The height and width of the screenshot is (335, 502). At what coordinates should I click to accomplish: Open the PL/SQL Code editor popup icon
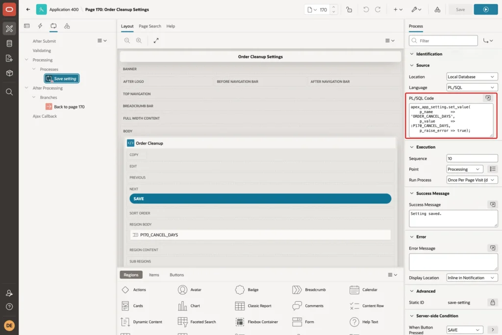pyautogui.click(x=488, y=98)
